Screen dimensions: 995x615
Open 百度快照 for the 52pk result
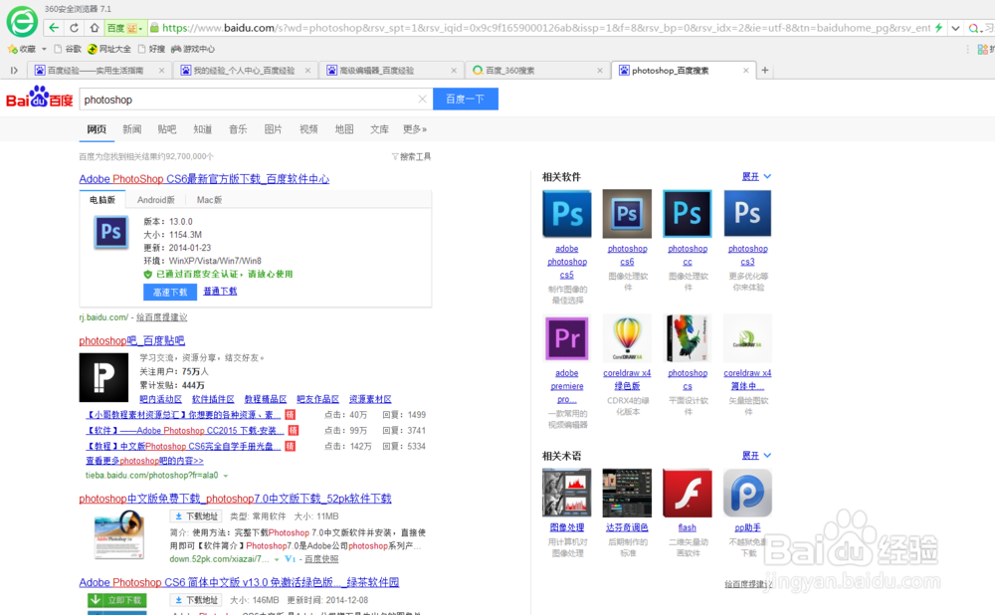[x=321, y=559]
